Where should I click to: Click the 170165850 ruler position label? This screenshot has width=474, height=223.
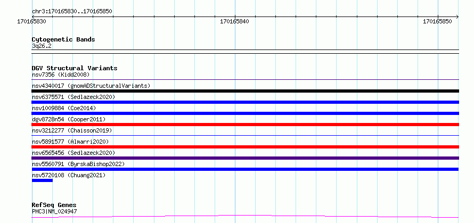point(437,21)
